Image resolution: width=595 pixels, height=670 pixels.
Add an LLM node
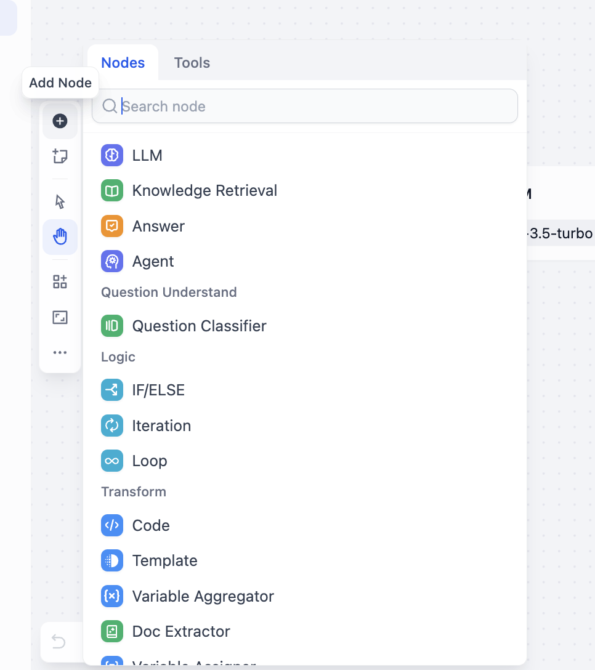click(x=147, y=155)
